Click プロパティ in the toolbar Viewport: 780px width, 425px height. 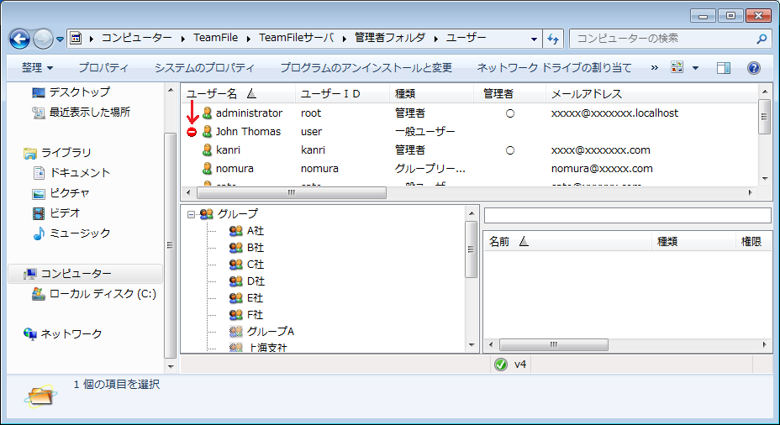103,68
